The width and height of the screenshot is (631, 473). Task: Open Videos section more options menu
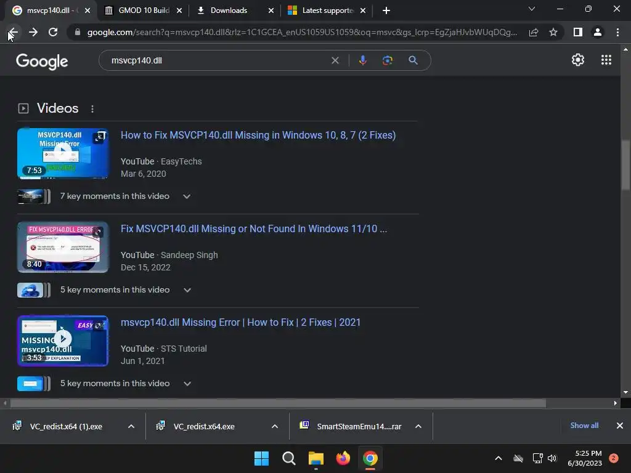92,109
